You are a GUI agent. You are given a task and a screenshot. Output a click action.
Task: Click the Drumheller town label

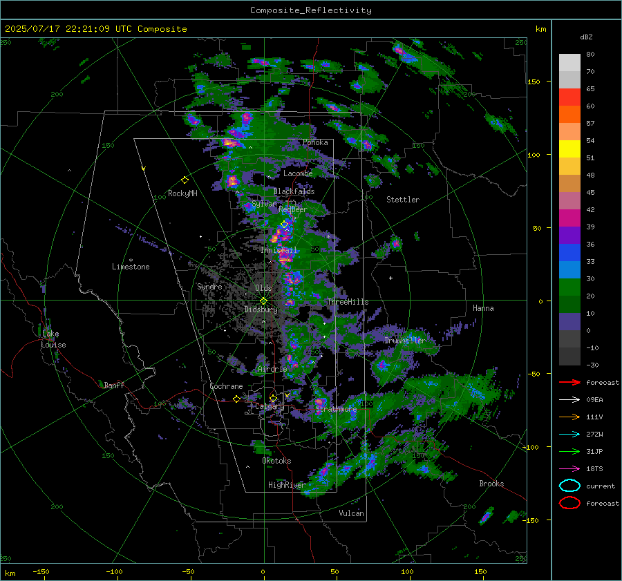[x=404, y=341]
